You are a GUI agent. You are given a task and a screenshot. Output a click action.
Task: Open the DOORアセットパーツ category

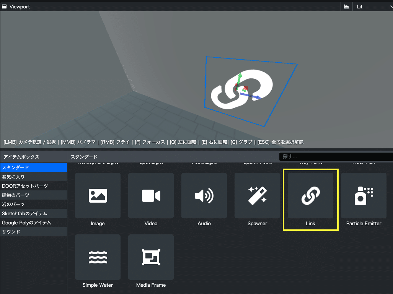34,186
